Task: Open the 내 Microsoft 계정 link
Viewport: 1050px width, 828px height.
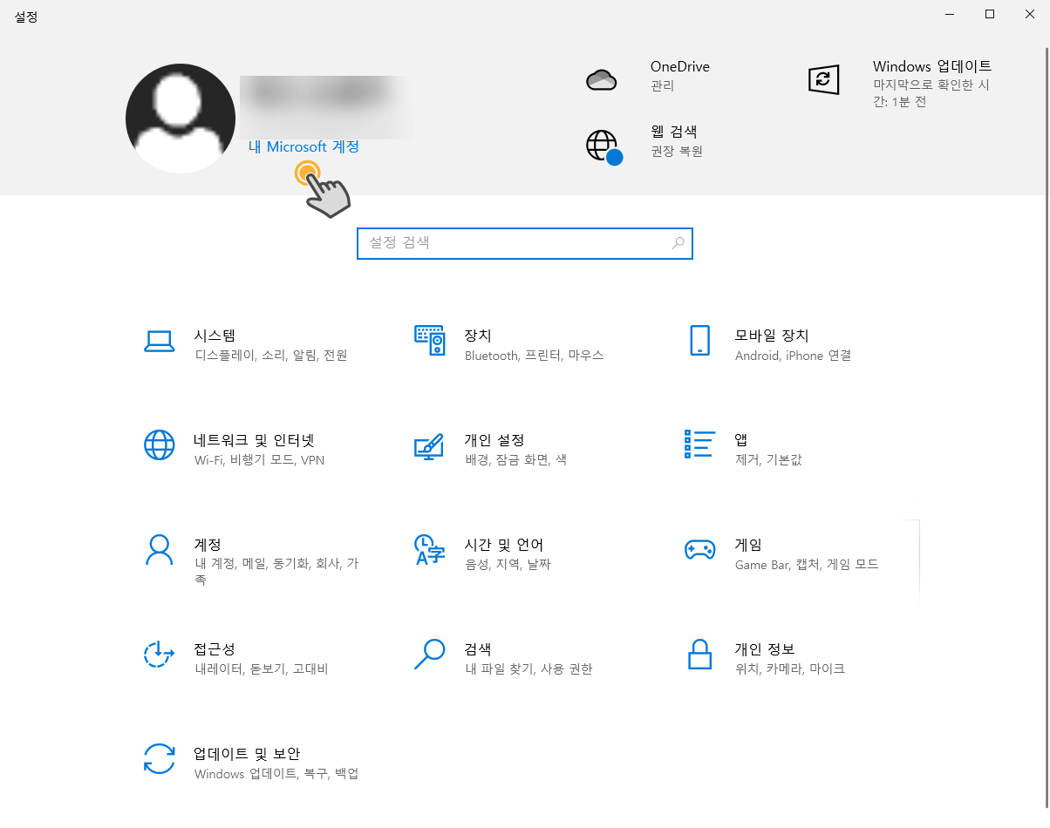Action: click(303, 147)
